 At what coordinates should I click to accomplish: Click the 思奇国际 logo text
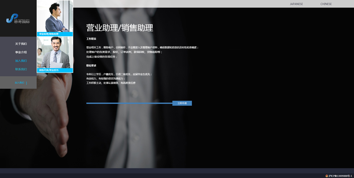(22, 22)
